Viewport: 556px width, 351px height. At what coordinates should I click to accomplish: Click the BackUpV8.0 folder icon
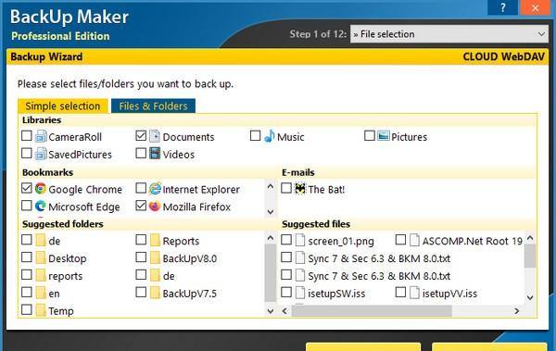tap(155, 257)
